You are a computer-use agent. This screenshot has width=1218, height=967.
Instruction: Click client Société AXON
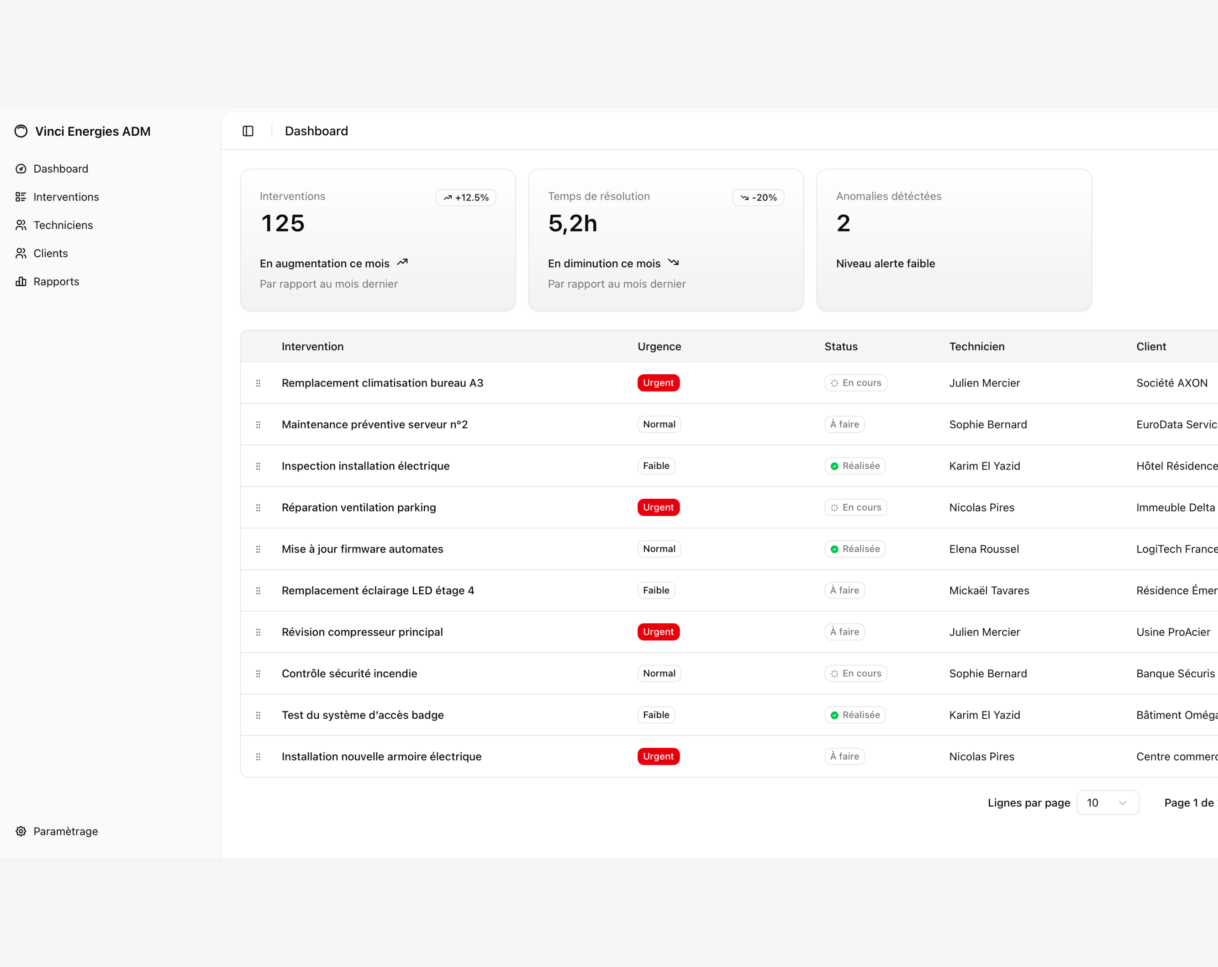(1171, 383)
